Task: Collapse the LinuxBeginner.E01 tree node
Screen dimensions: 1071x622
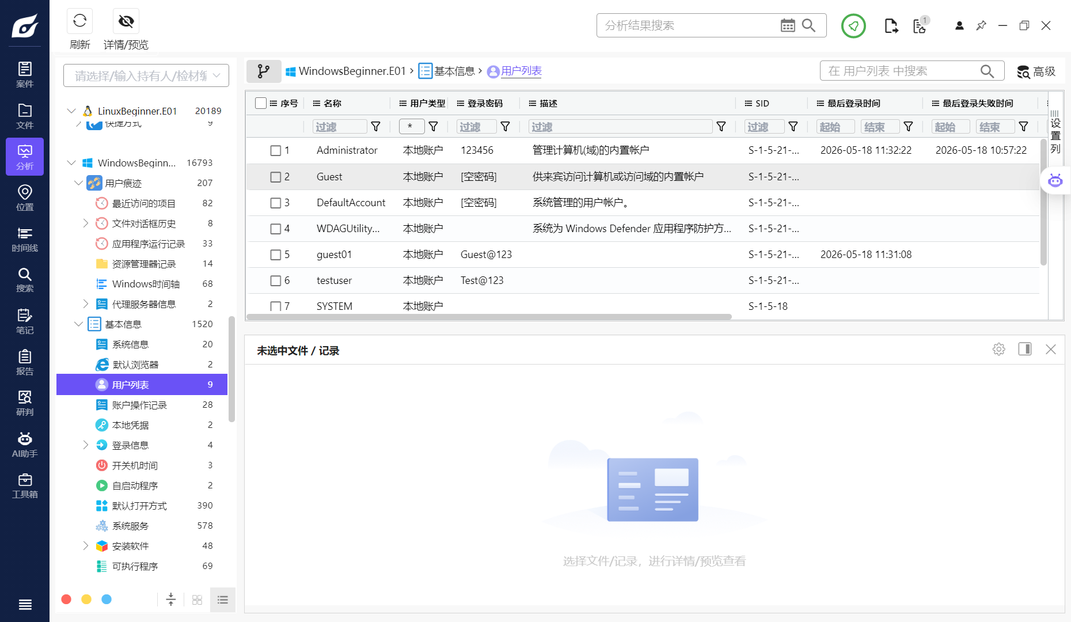Action: click(x=71, y=111)
